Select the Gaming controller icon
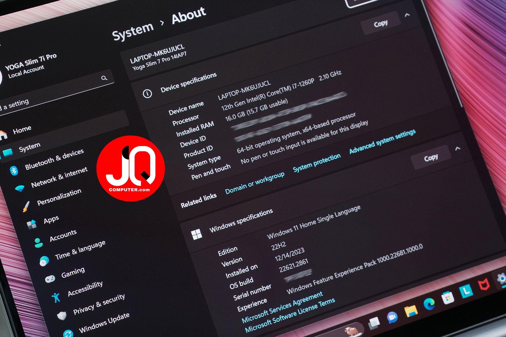This screenshot has height=337, width=506. coord(50,279)
